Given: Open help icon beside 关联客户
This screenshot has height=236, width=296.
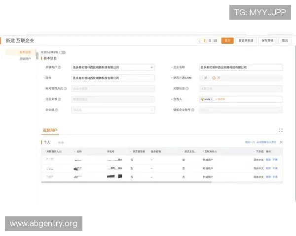Looking at the screenshot, I should pyautogui.click(x=59, y=67).
